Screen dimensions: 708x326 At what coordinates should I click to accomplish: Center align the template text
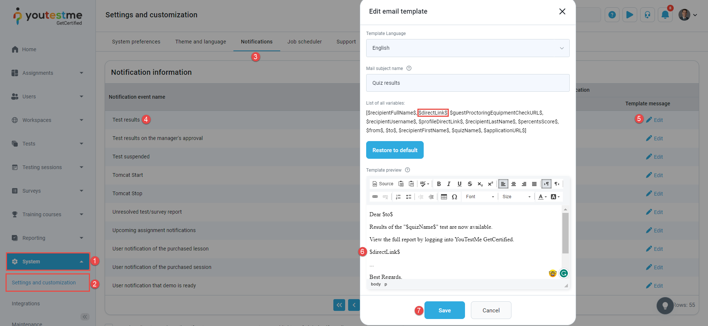pyautogui.click(x=514, y=184)
